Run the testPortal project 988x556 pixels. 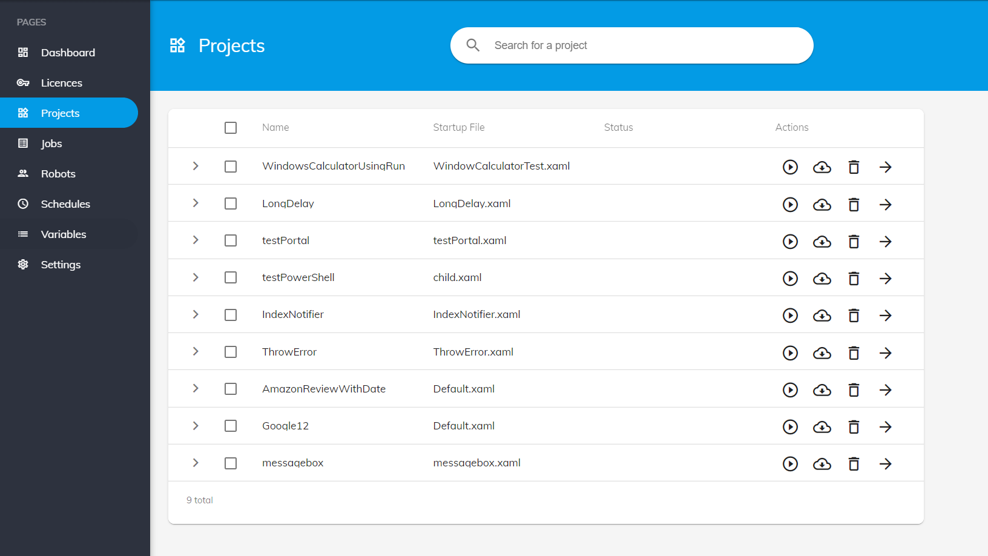[790, 242]
